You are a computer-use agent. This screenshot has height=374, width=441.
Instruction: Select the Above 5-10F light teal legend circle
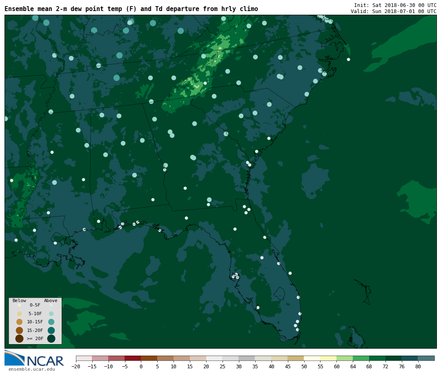pyautogui.click(x=51, y=314)
